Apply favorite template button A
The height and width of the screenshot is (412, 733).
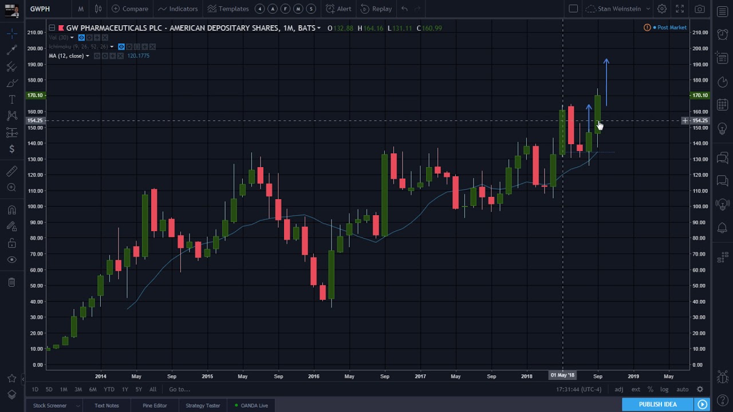tap(273, 9)
